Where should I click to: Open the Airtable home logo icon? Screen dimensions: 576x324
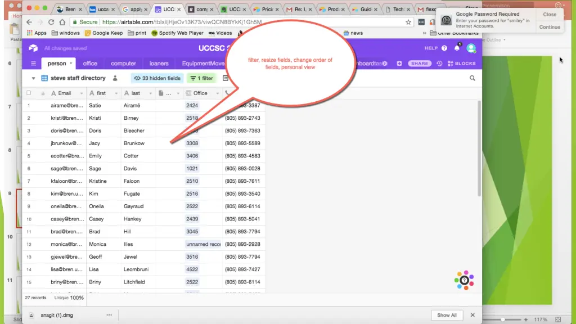point(33,48)
